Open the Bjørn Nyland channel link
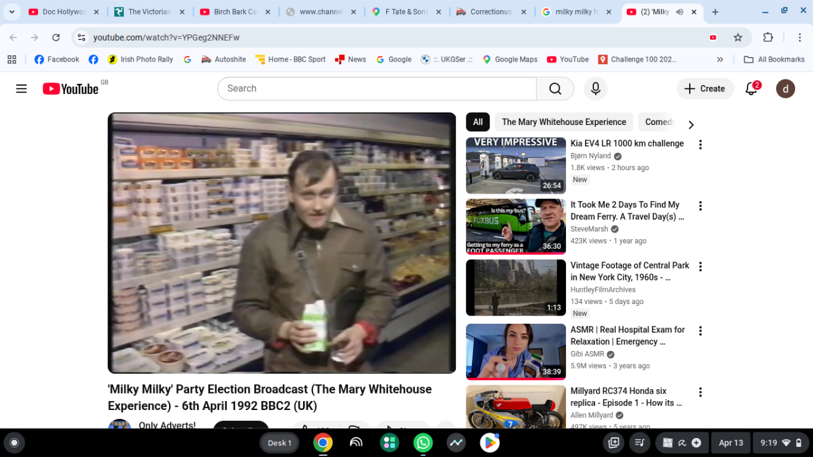The width and height of the screenshot is (813, 457). point(591,156)
